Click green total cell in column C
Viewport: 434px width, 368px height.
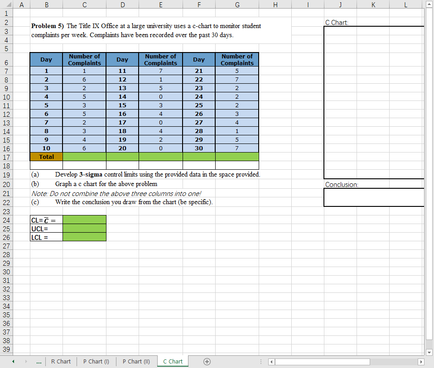[x=84, y=157]
